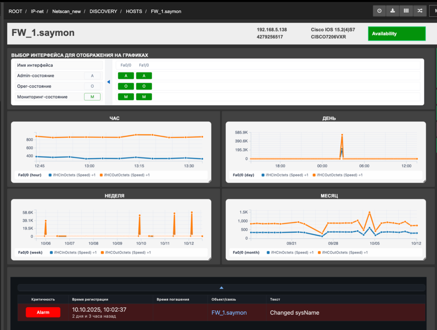Image resolution: width=437 pixels, height=330 pixels.
Task: Toggle orange ifHCOutOctets legend swatch in day chart
Action: pyautogui.click(x=315, y=175)
